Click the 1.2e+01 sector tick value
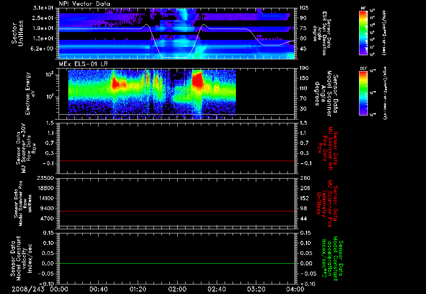Image resolution: width=426 pixels, height=294 pixels. 44,39
